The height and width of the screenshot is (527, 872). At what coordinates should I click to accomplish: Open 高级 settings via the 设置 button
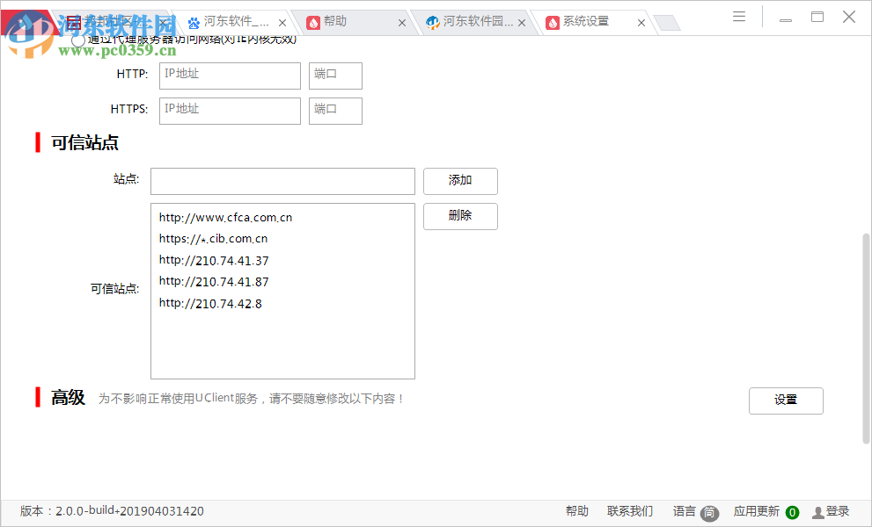(x=786, y=401)
